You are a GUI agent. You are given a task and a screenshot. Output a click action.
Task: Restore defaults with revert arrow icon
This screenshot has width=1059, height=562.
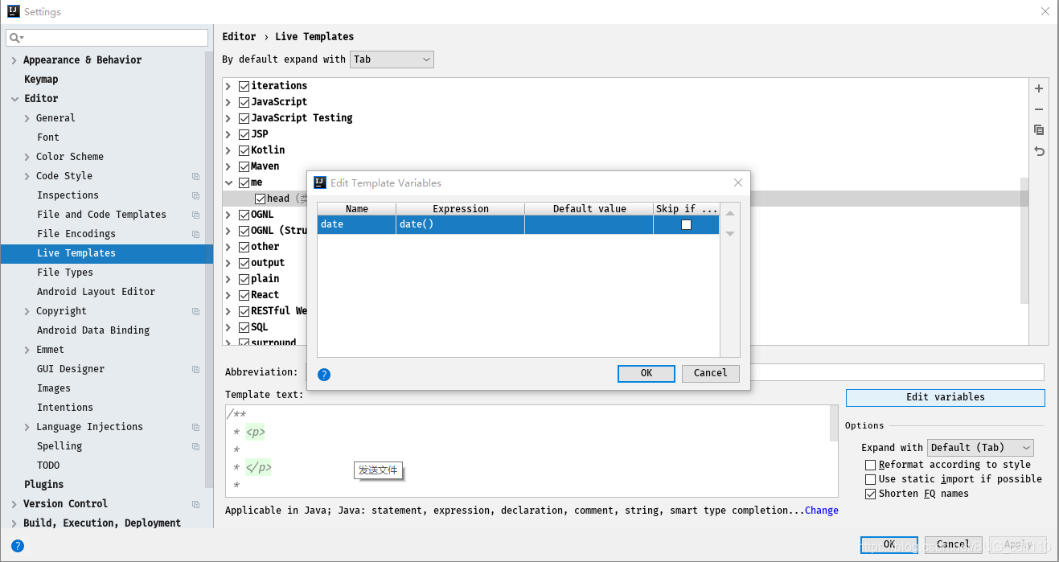tap(1039, 150)
